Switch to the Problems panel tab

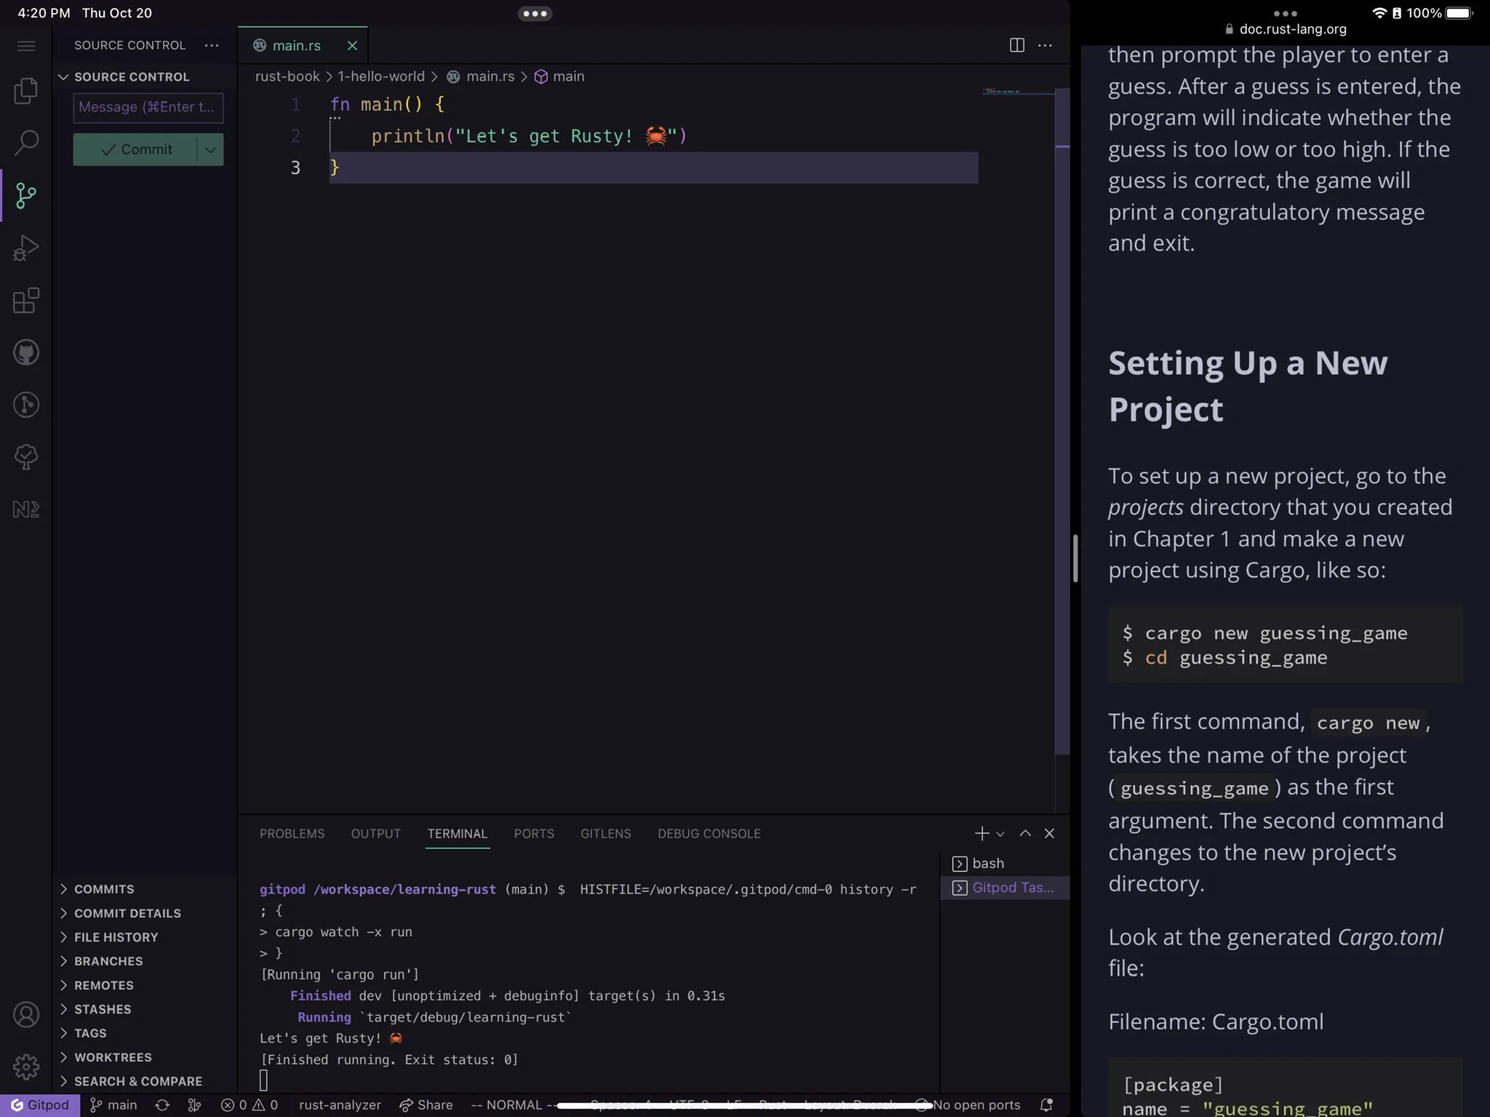(x=292, y=833)
